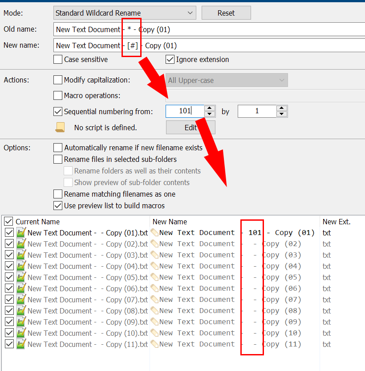
Task: Click the new-name tag icon for Copy (09)
Action: point(155,322)
